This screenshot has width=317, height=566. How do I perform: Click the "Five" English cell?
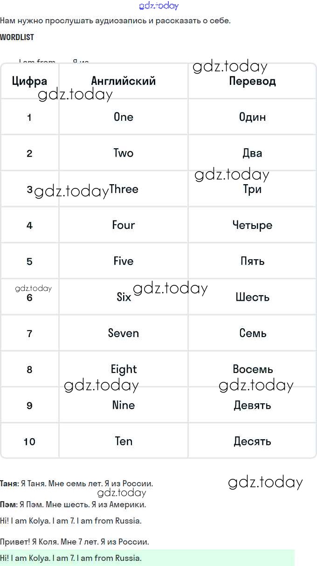point(124,261)
